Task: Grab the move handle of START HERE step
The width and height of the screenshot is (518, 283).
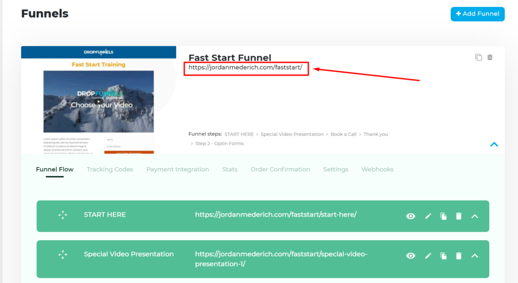Action: click(x=63, y=215)
